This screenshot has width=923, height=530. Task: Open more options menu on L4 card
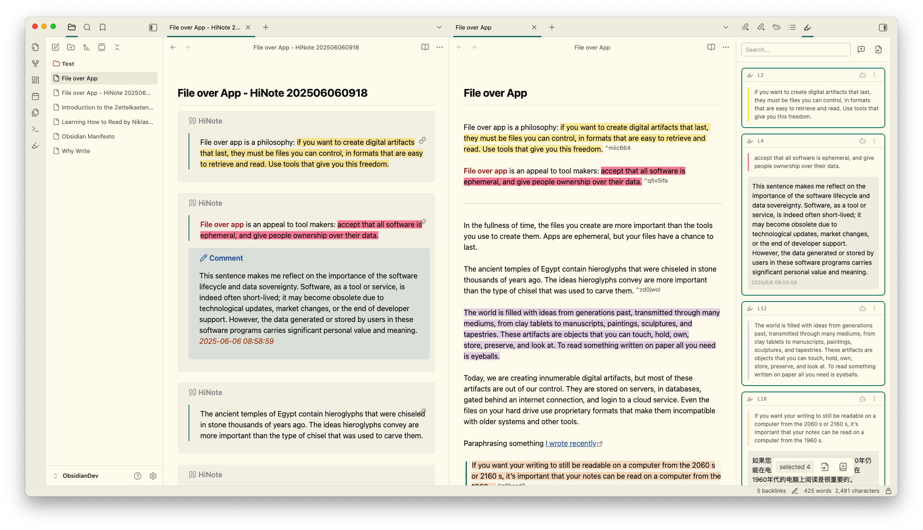pos(874,141)
